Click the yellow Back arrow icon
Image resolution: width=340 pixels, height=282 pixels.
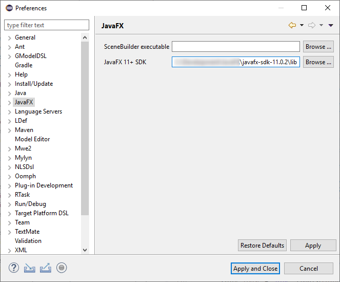(292, 25)
